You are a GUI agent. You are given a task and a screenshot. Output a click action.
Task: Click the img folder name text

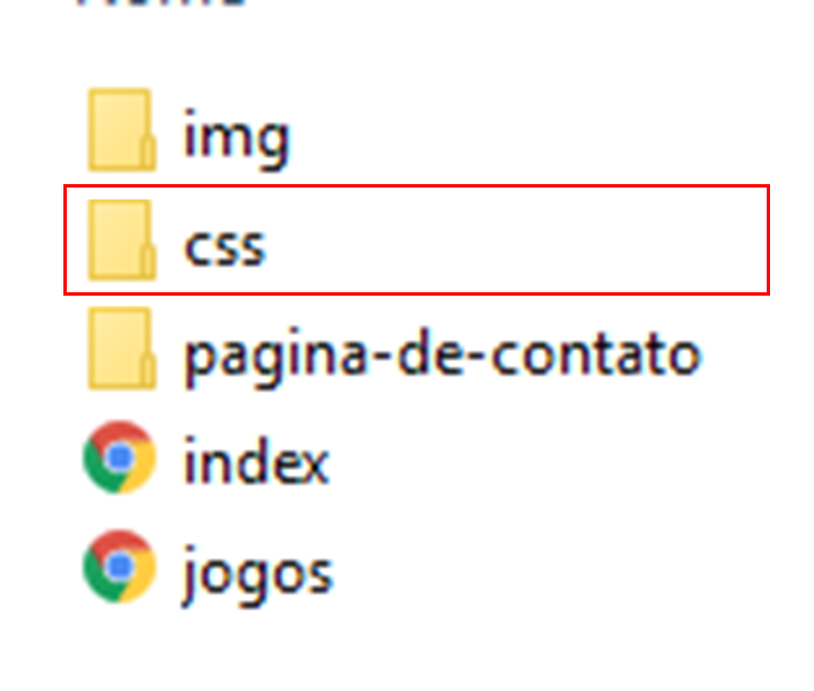coord(236,138)
